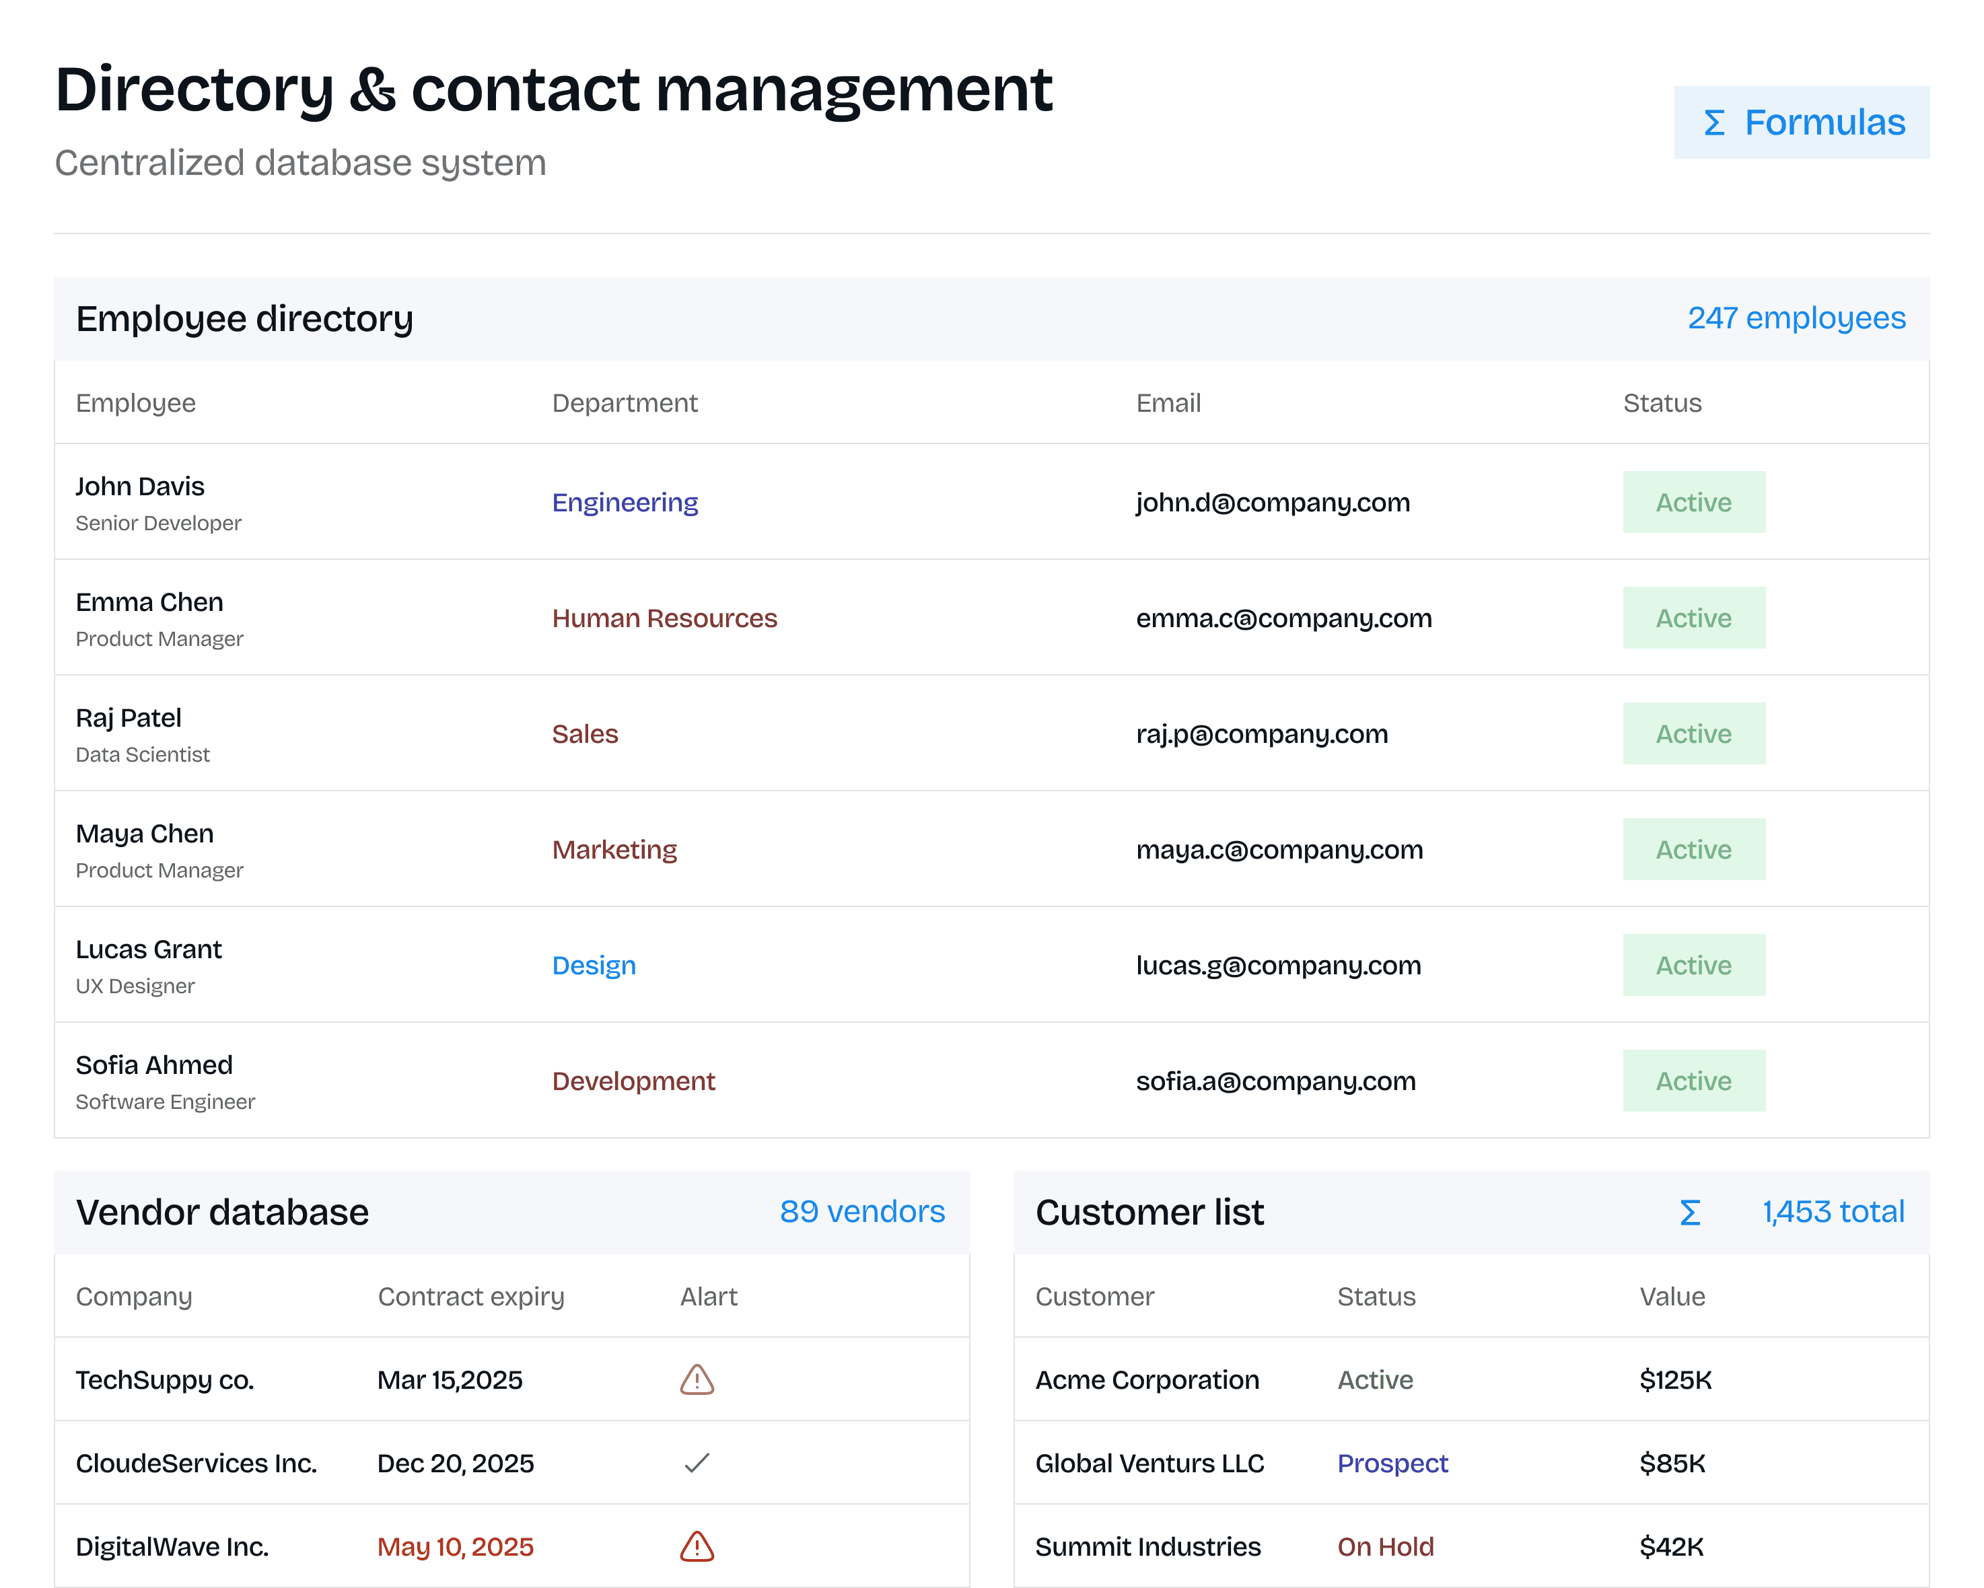Sort by the Department column header
Image resolution: width=1984 pixels, height=1588 pixels.
(x=625, y=403)
